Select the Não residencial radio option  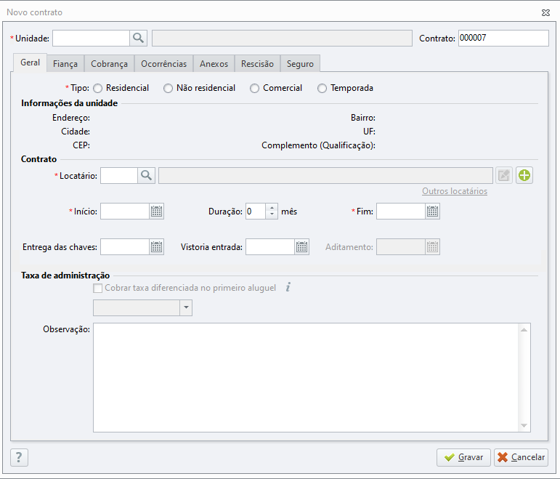coord(168,88)
